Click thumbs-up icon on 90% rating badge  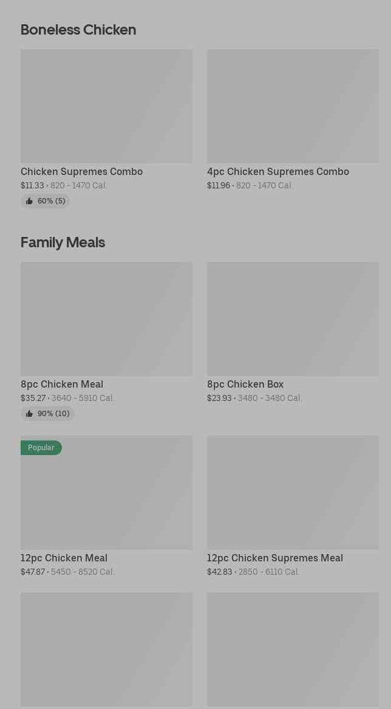(x=29, y=414)
